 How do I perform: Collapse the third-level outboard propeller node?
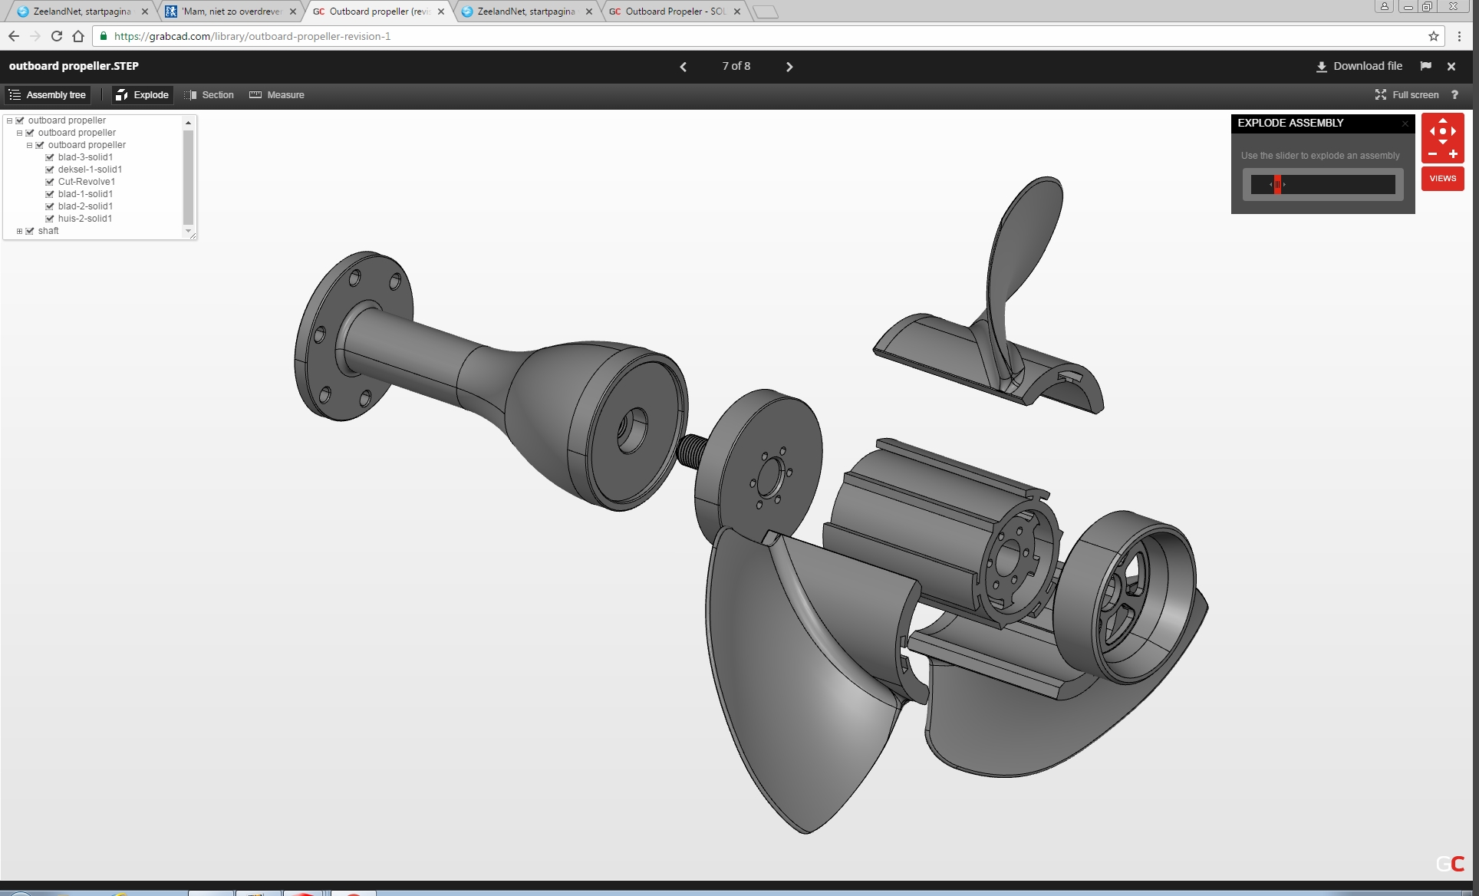[30, 145]
